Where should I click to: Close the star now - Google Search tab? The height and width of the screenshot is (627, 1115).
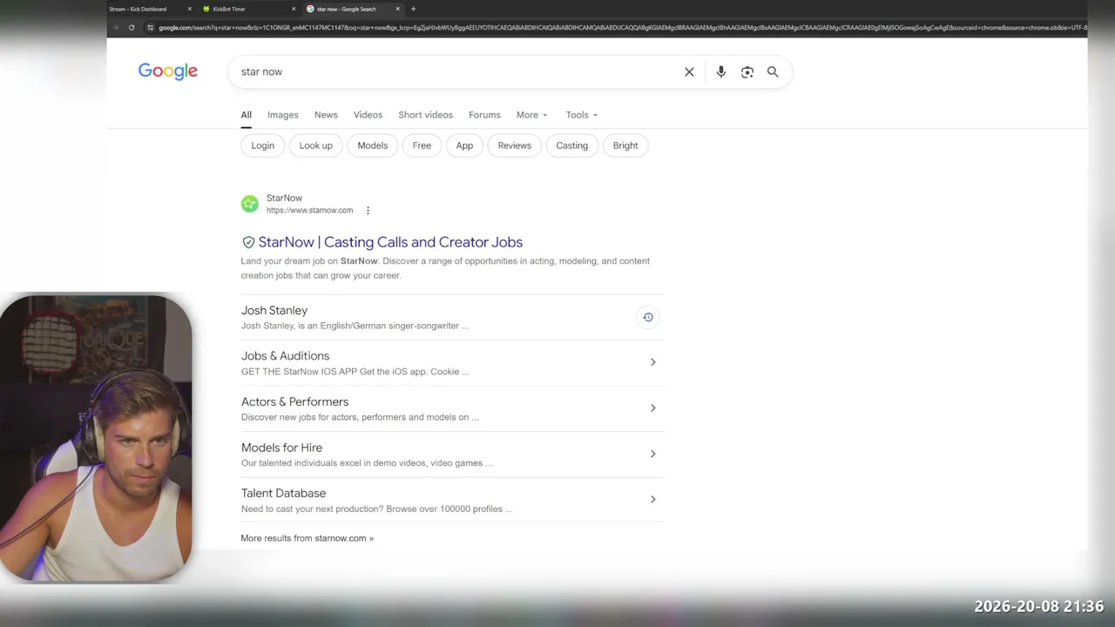pos(398,9)
